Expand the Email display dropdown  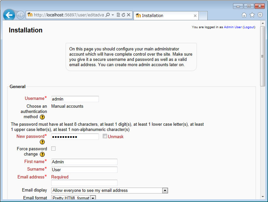[165, 191]
